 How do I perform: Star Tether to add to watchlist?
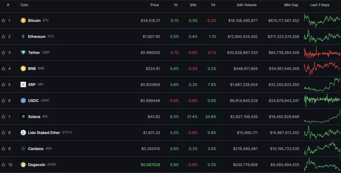pos(3,52)
